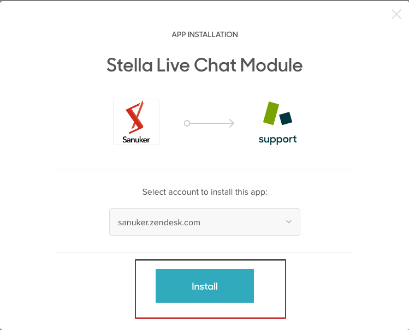Select the sanuker.zendesk.com text in the dropdown
This screenshot has height=330, width=409.
(x=159, y=223)
